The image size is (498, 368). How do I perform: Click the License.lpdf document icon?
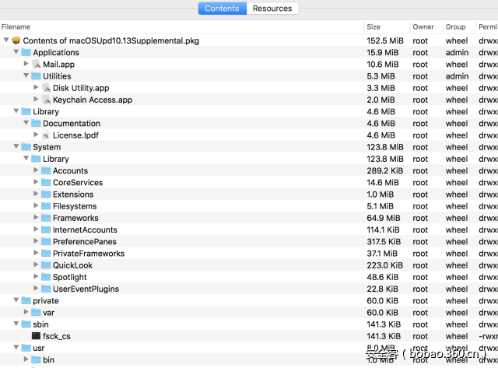click(x=47, y=135)
